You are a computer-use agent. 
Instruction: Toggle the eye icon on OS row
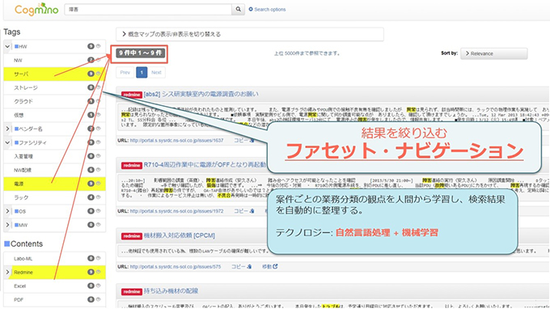coord(99,211)
